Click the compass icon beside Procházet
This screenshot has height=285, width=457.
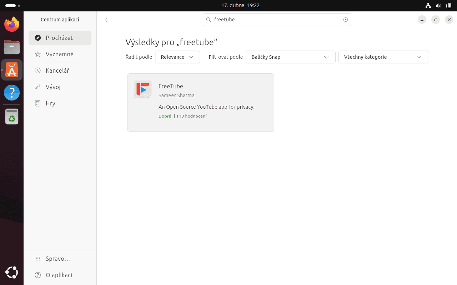[x=37, y=38]
